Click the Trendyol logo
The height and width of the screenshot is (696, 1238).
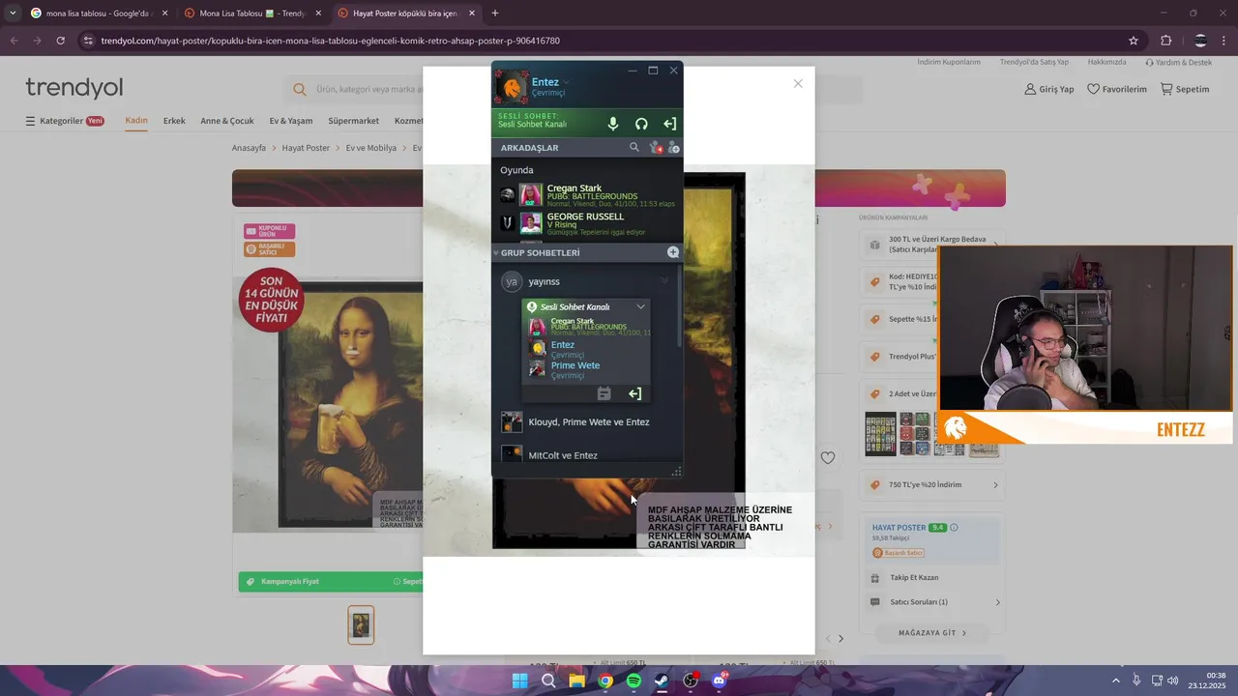click(x=74, y=88)
